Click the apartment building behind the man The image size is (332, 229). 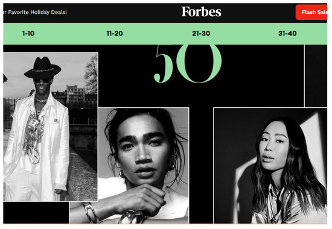click(x=75, y=94)
